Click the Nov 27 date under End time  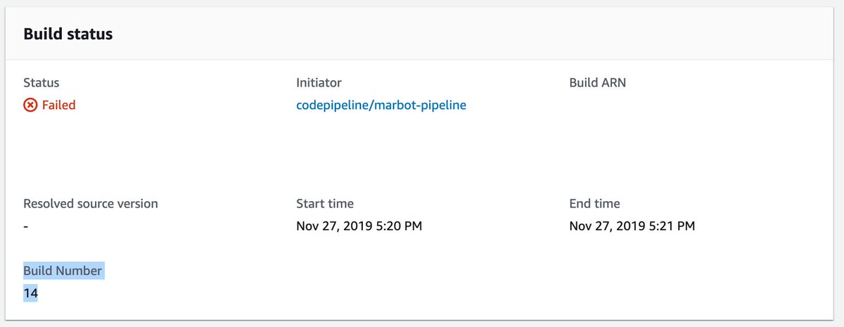click(x=607, y=226)
